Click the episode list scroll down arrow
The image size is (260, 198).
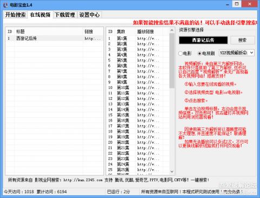(172, 171)
